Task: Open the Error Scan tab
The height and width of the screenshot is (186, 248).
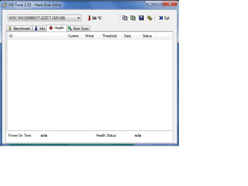Action: pos(78,29)
